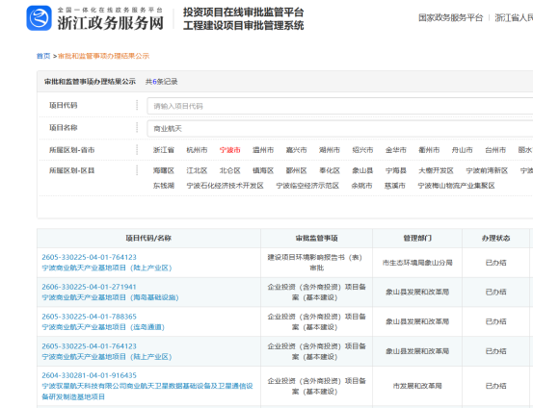This screenshot has height=408, width=533.
Task: Pick the 宁波临空经济示范区 option
Action: pyautogui.click(x=307, y=186)
